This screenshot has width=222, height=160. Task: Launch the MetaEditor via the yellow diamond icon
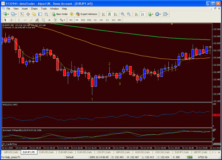click(x=72, y=14)
